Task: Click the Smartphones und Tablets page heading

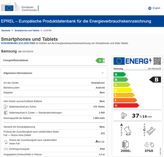Action: (30, 39)
